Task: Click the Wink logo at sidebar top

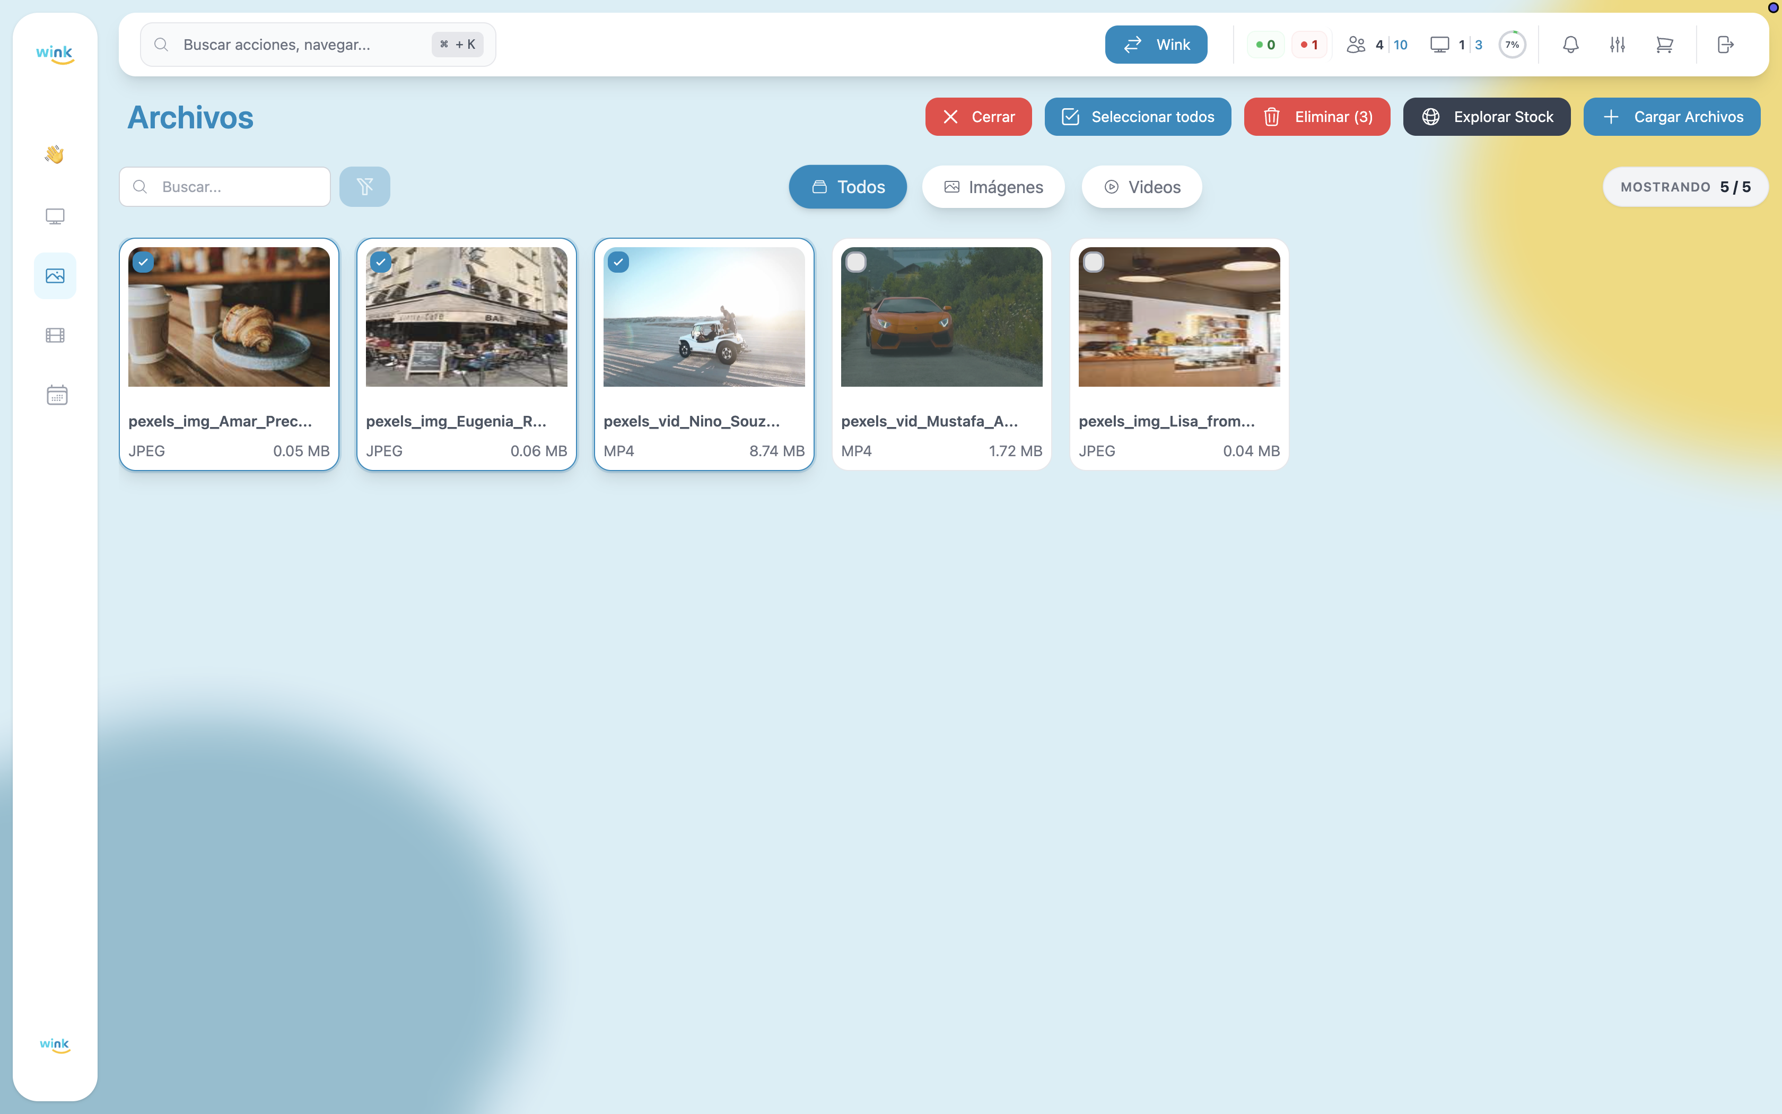Action: [x=55, y=54]
